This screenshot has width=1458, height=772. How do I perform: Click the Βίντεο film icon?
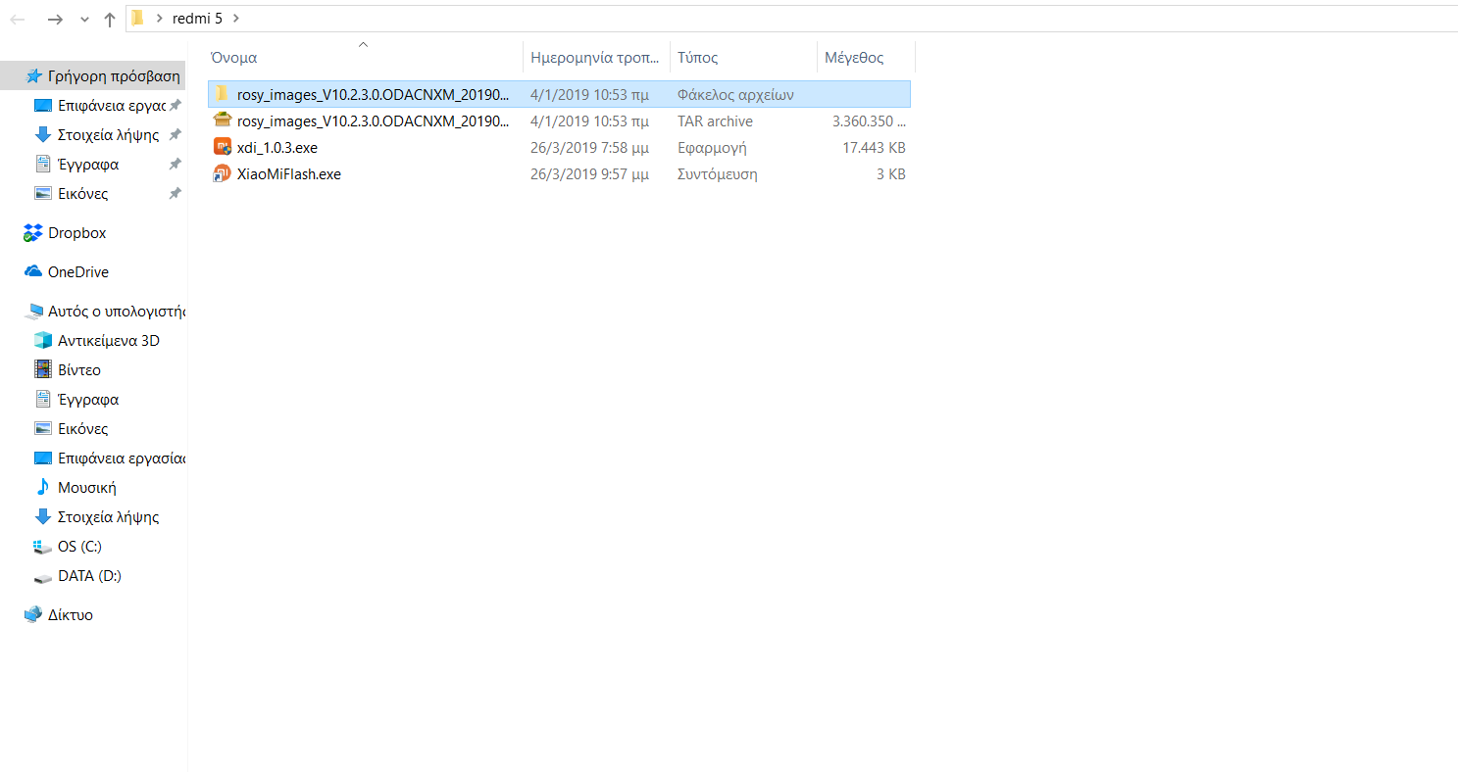(42, 369)
